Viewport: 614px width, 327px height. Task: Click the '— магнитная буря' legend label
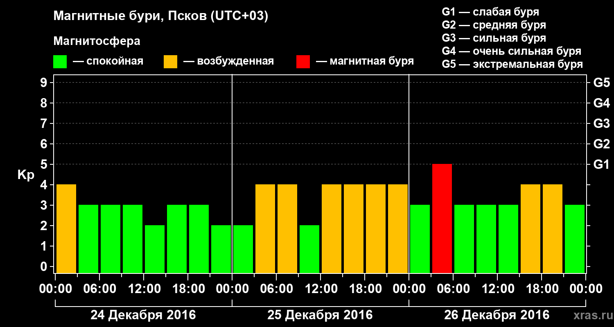[x=365, y=62]
